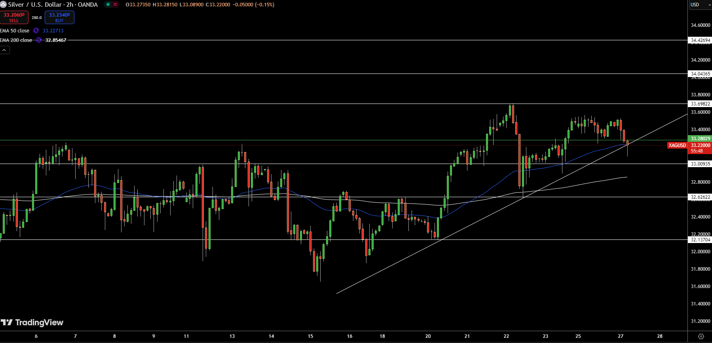The width and height of the screenshot is (712, 343).
Task: Click the 33.00935 horizontal line price label
Action: click(700, 164)
